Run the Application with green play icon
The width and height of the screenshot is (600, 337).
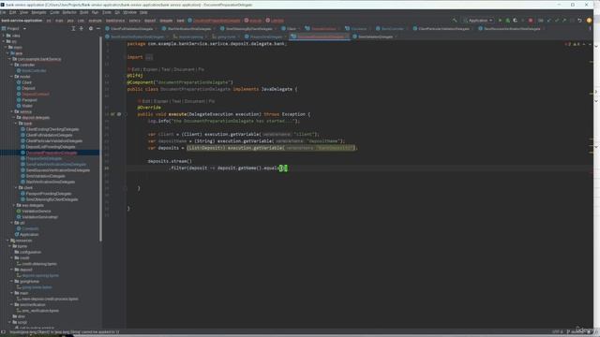click(x=500, y=21)
